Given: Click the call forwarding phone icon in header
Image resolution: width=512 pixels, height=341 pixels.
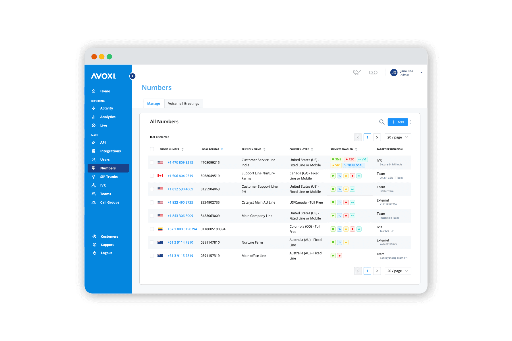Looking at the screenshot, I should tap(357, 72).
